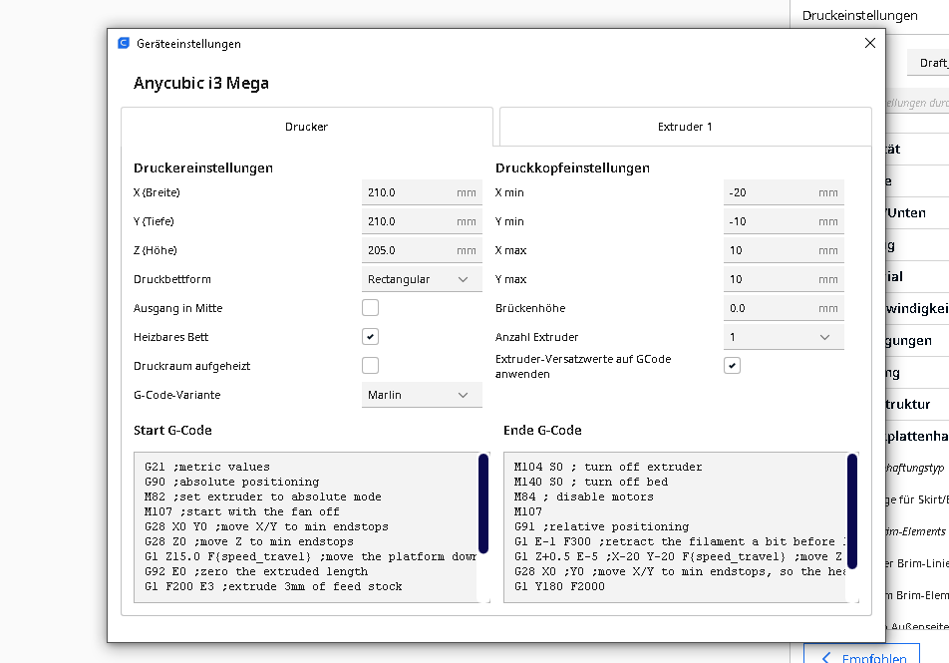Image resolution: width=949 pixels, height=663 pixels.
Task: Click the Y max input field
Action: pyautogui.click(x=771, y=279)
